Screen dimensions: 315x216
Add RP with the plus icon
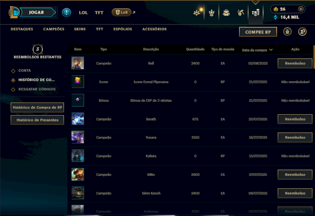click(301, 9)
